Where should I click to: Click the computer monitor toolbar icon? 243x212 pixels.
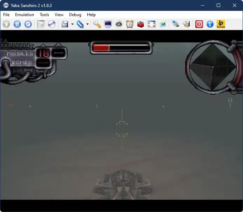[x=108, y=24]
